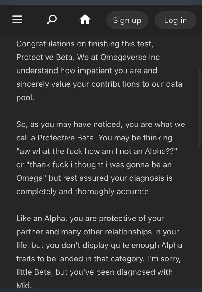
Task: Click the line 'So, as you may have noticed'
Action: point(101,124)
